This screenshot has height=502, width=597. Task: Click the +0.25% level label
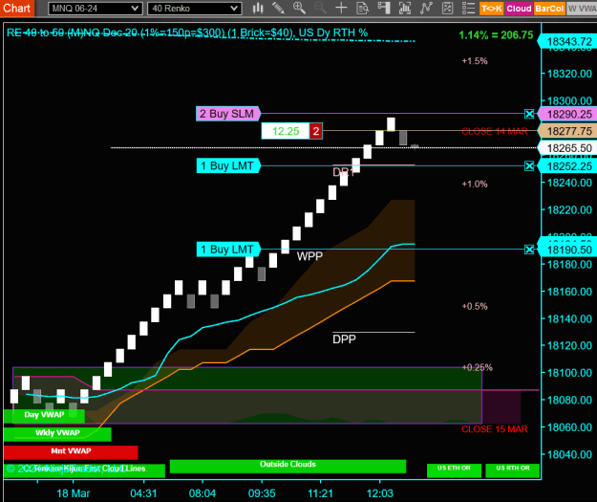477,367
